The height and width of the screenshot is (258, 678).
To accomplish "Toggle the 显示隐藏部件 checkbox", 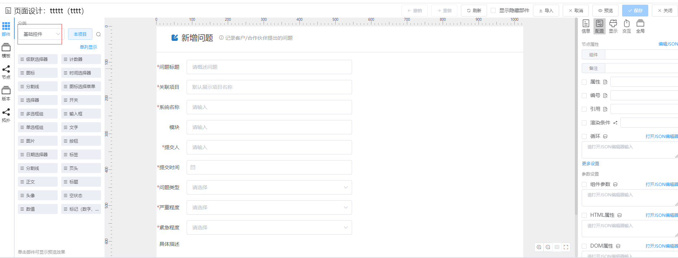I will click(493, 10).
